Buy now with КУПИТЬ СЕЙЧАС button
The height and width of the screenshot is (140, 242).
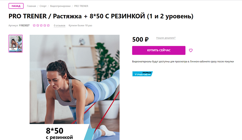(x=159, y=50)
